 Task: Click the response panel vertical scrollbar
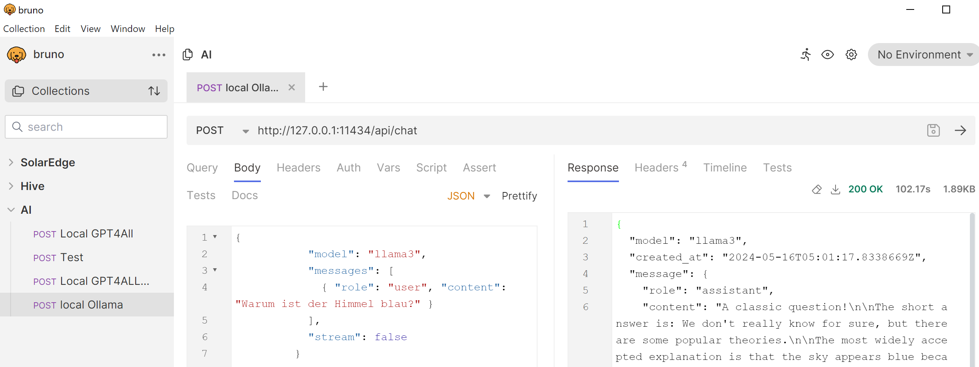coord(972,290)
